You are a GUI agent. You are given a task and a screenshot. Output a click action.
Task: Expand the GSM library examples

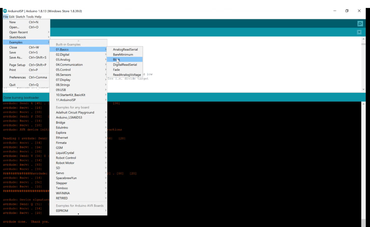coord(78,148)
